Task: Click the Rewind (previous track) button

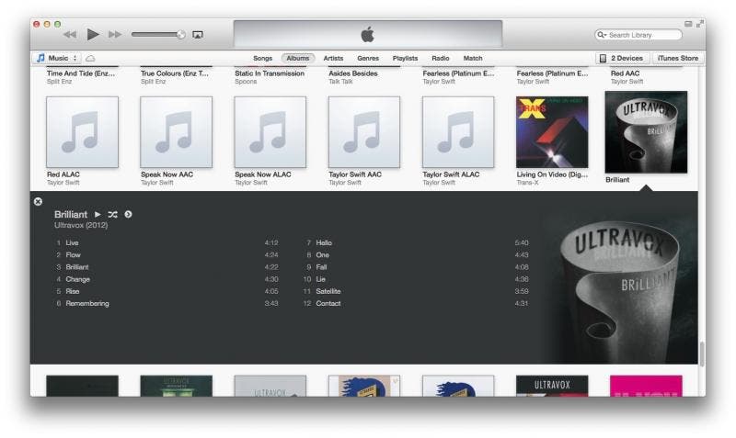Action: point(70,35)
